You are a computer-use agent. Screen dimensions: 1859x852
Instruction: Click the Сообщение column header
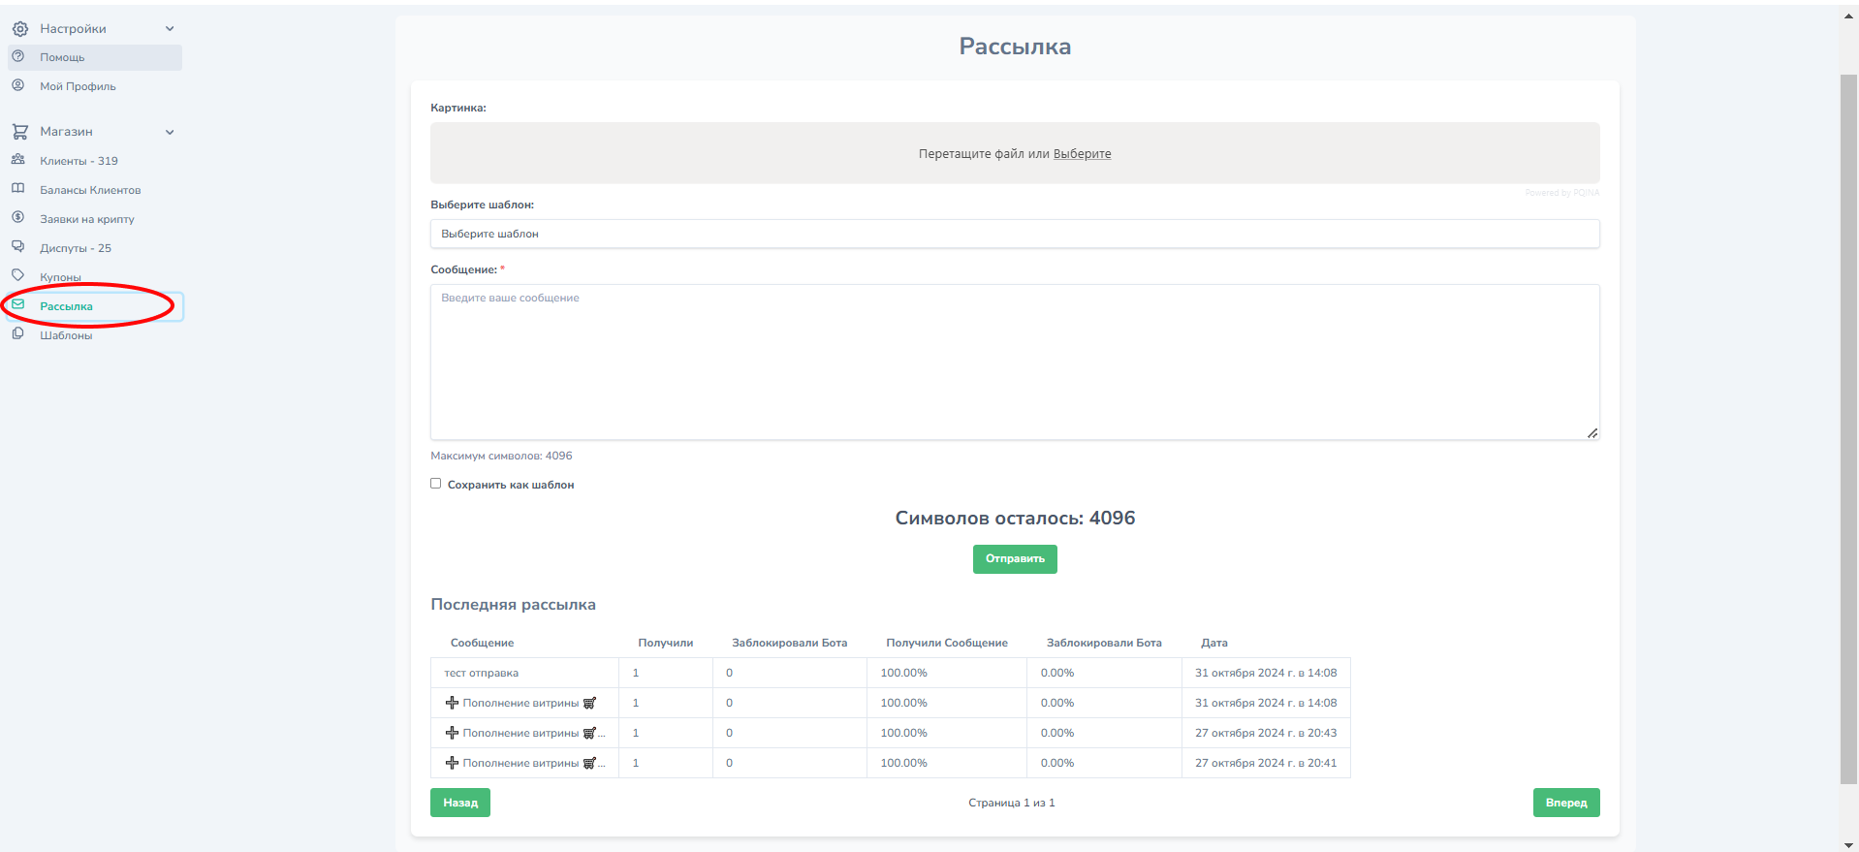tap(482, 643)
